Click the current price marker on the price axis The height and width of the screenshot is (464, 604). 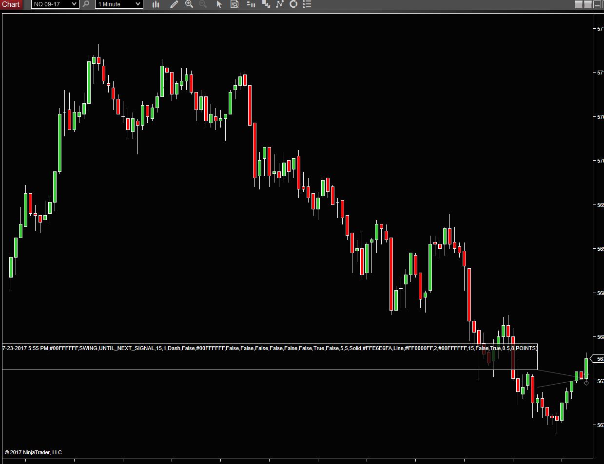(x=598, y=359)
